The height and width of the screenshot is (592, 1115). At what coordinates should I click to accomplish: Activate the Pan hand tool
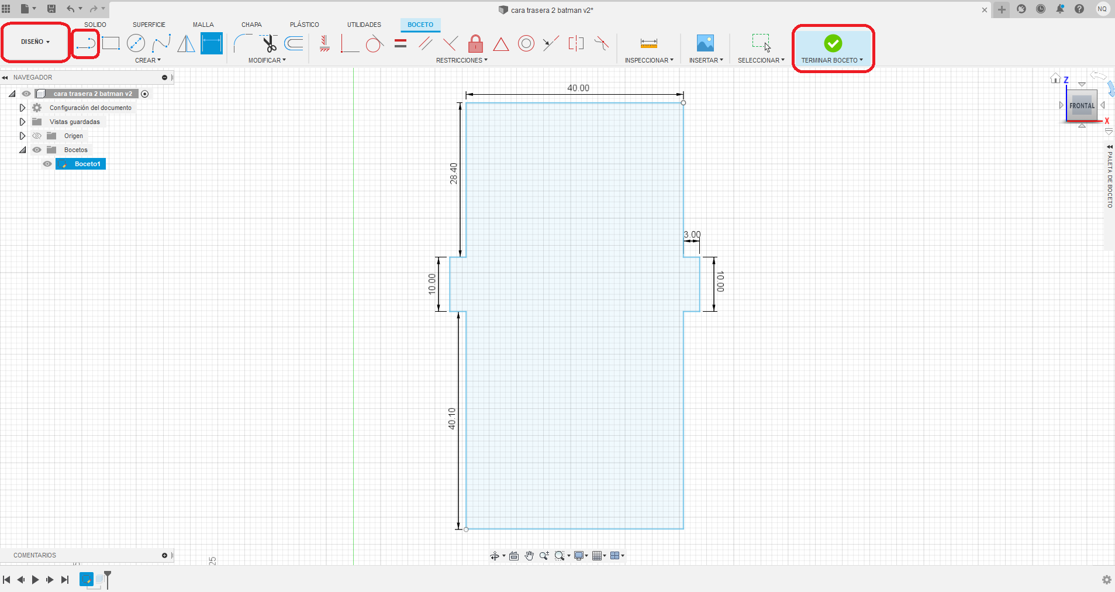(529, 556)
